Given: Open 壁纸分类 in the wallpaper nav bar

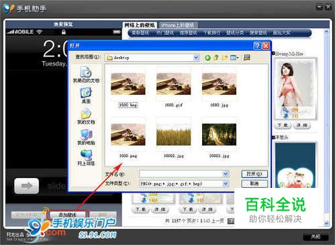Looking at the screenshot, I should click(x=235, y=33).
